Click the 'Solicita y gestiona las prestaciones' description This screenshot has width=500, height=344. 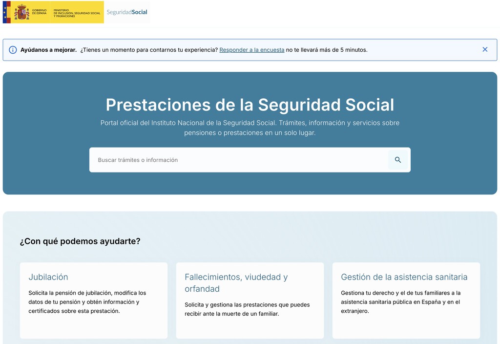247,309
